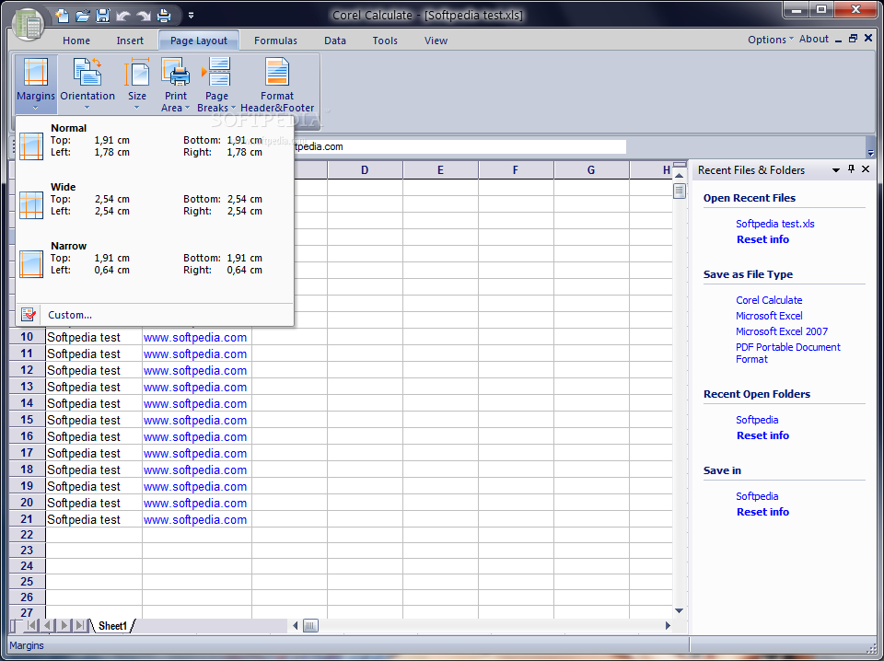Select column D header

tap(365, 170)
